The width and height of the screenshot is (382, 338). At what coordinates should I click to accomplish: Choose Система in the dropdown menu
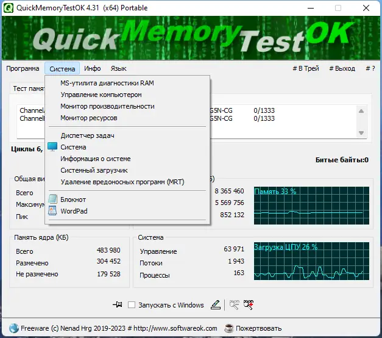pyautogui.click(x=127, y=147)
